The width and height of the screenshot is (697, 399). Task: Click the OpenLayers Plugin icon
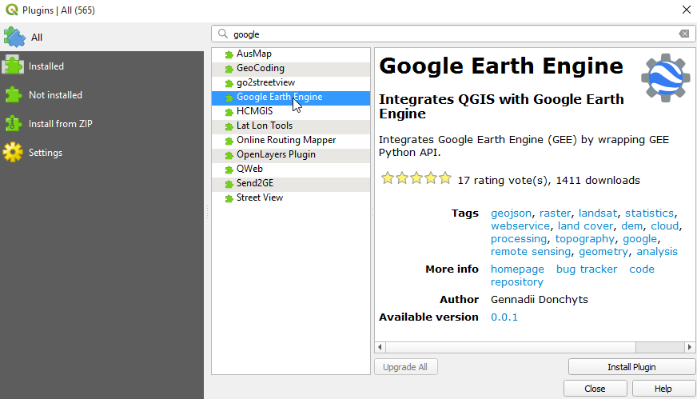click(229, 155)
